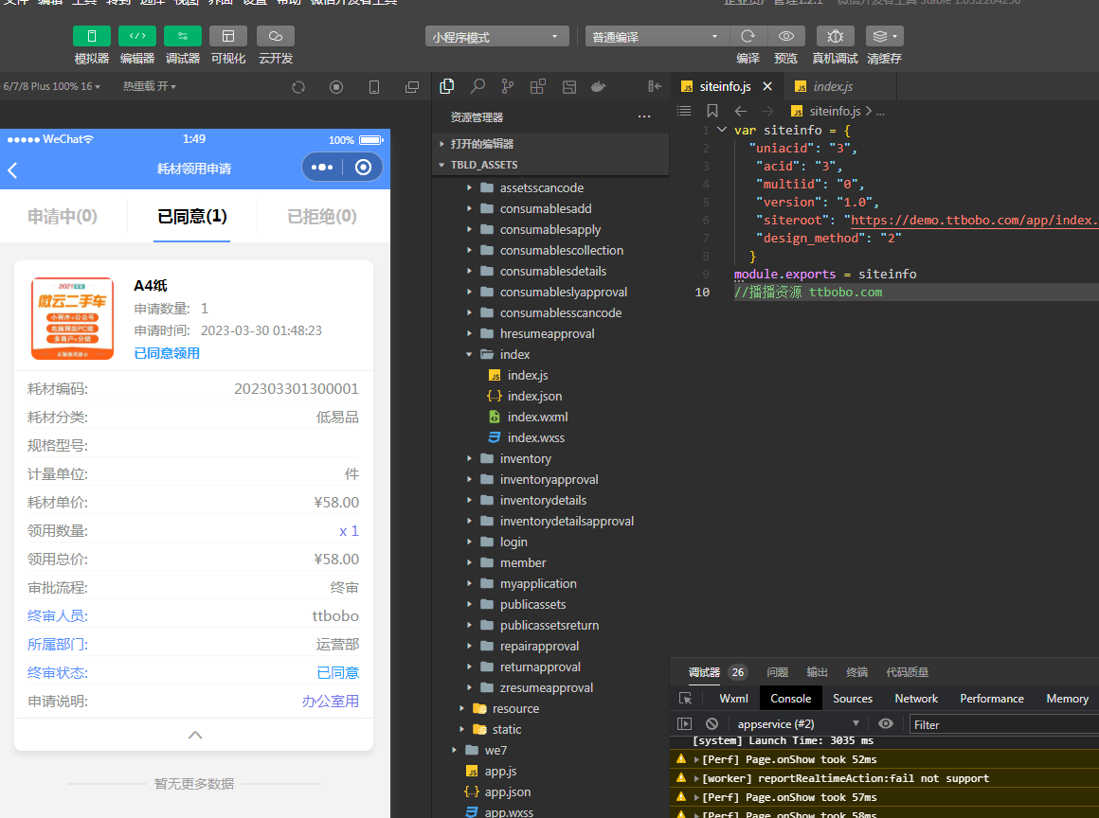1099x818 pixels.
Task: Close mini program via capsule circle button
Action: (363, 168)
